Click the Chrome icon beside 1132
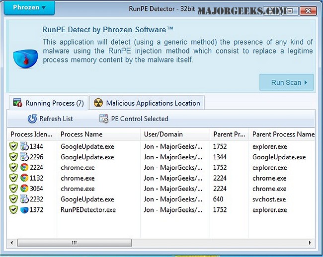 [24, 178]
